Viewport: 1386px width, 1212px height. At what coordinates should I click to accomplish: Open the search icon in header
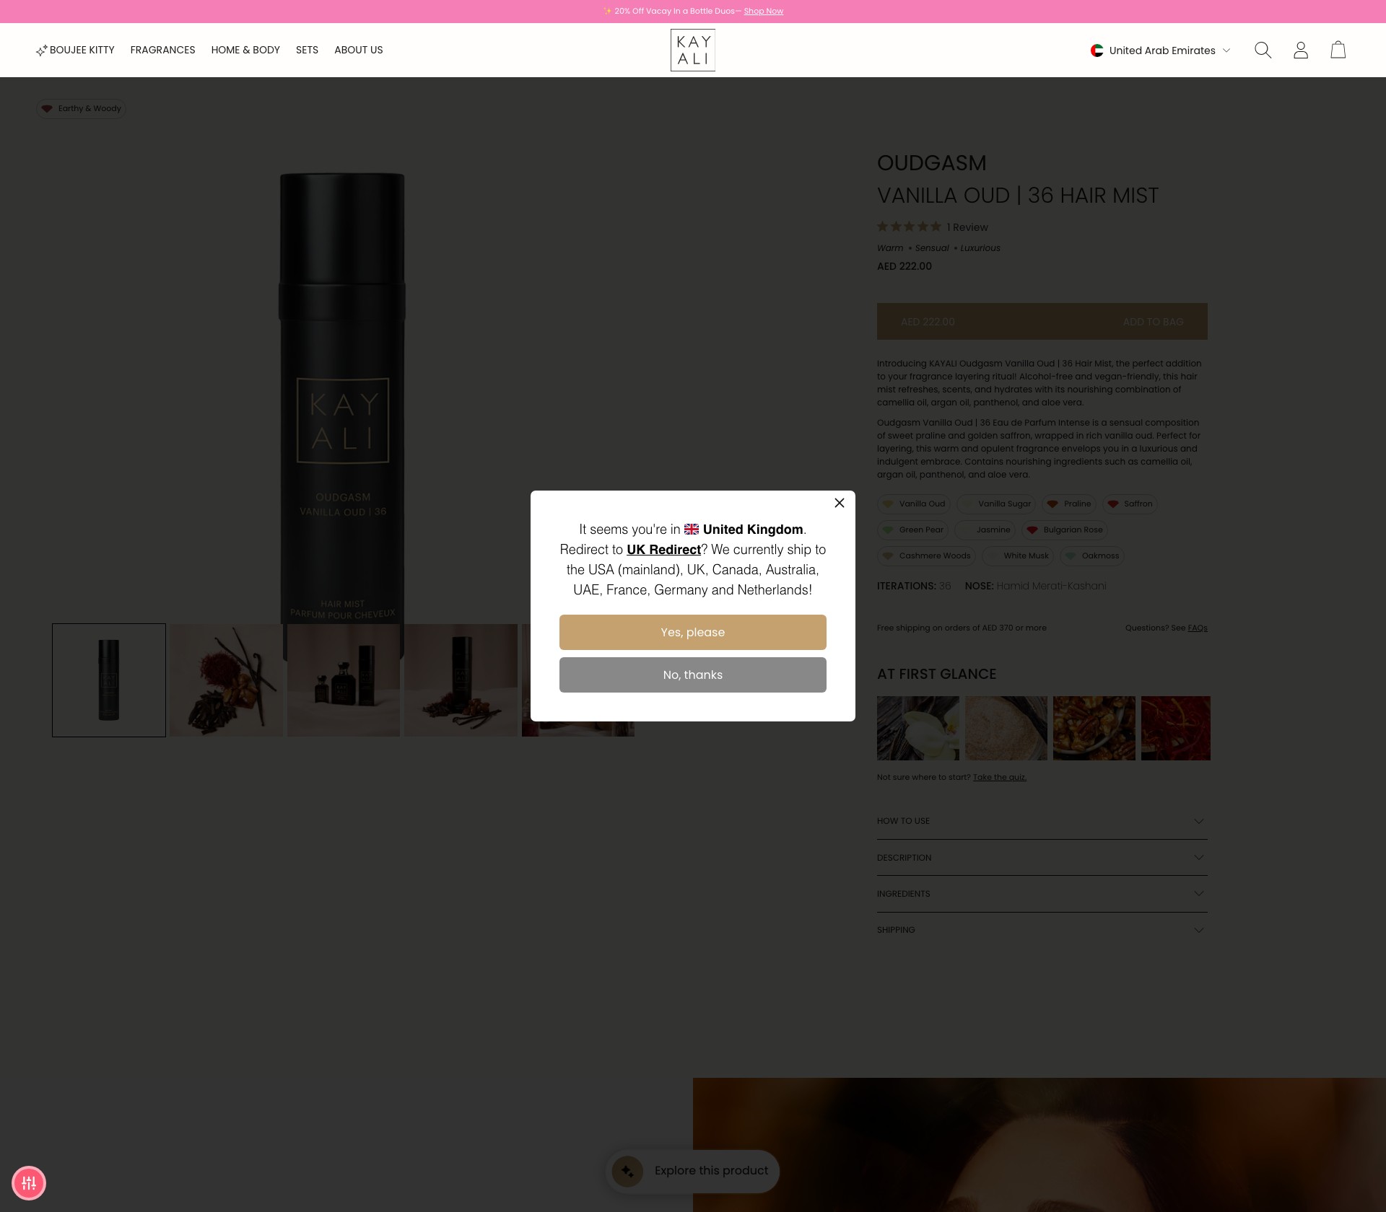coord(1263,50)
